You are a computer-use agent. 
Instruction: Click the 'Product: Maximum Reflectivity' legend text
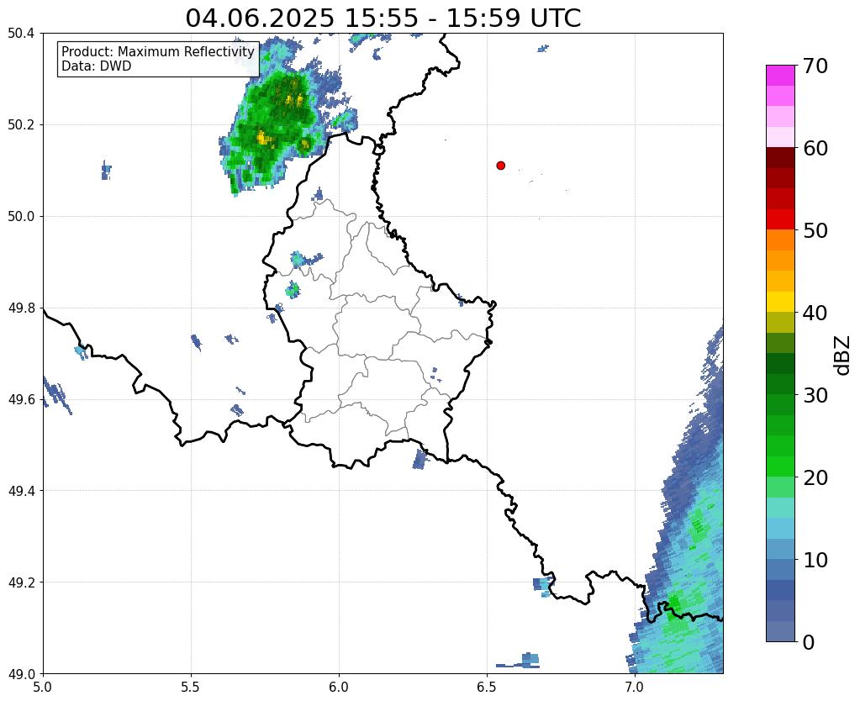coord(158,51)
